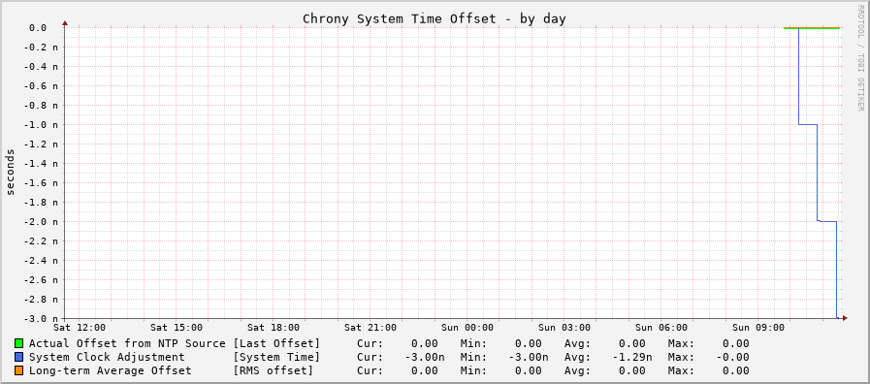Click the '-1.6 n' y-axis label
Viewport: 870px width, 384px height.
(41, 183)
